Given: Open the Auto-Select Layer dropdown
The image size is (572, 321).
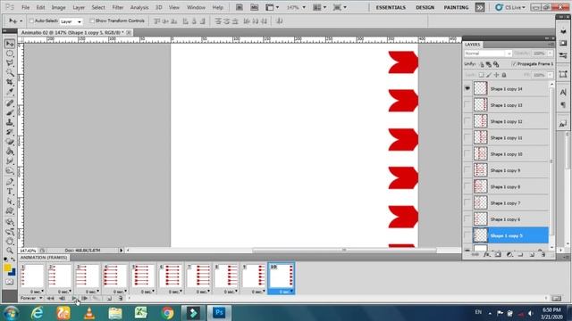Looking at the screenshot, I should [71, 21].
